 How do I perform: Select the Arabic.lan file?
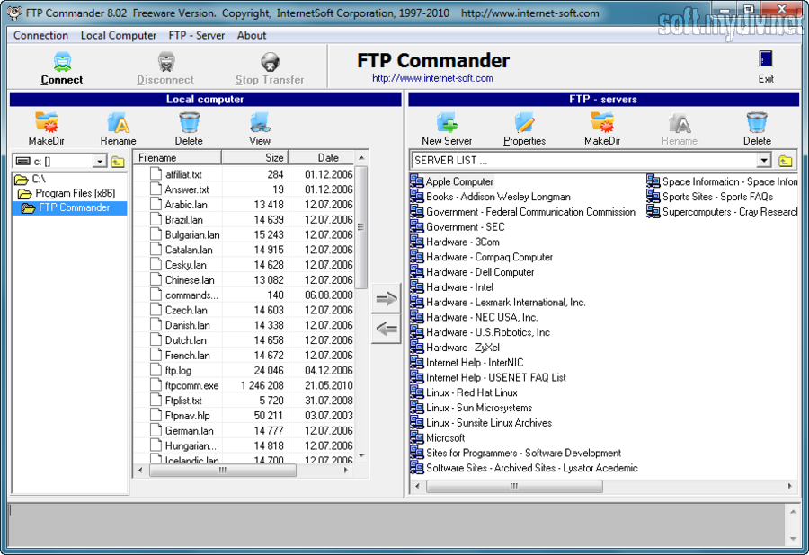point(186,205)
